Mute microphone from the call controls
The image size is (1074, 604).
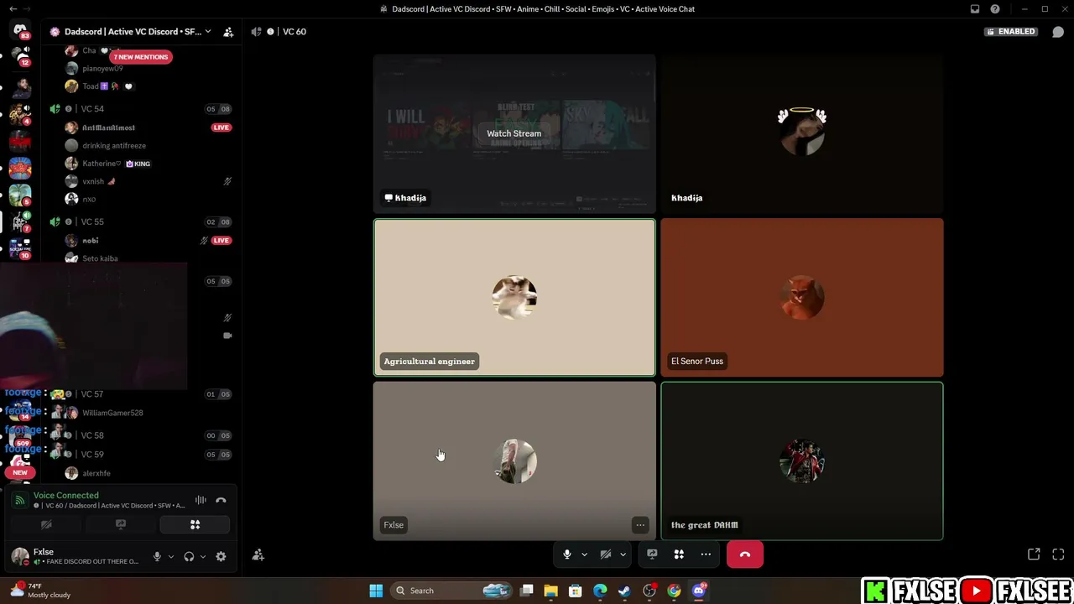[567, 555]
